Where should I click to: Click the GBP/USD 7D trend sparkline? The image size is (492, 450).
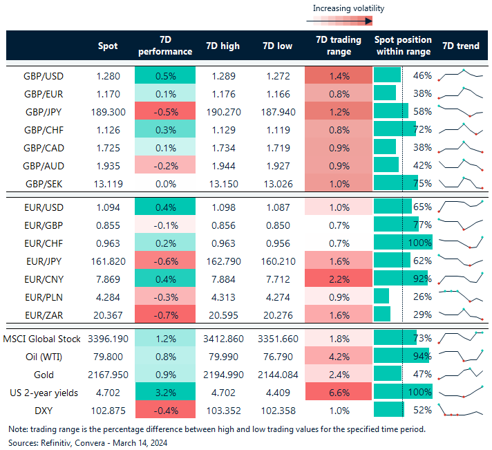461,74
